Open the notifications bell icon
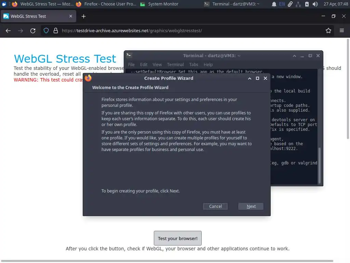The width and height of the screenshot is (350, 263). (274, 4)
